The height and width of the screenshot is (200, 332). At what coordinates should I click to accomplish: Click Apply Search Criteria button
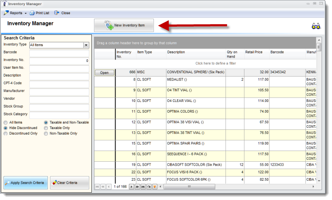pos(25,183)
